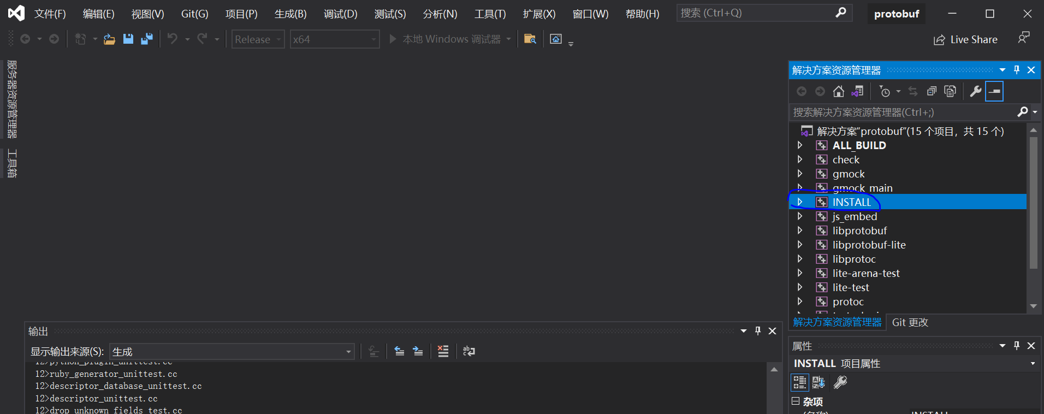Open the 生成(B) build menu
Image resolution: width=1044 pixels, height=414 pixels.
(290, 14)
